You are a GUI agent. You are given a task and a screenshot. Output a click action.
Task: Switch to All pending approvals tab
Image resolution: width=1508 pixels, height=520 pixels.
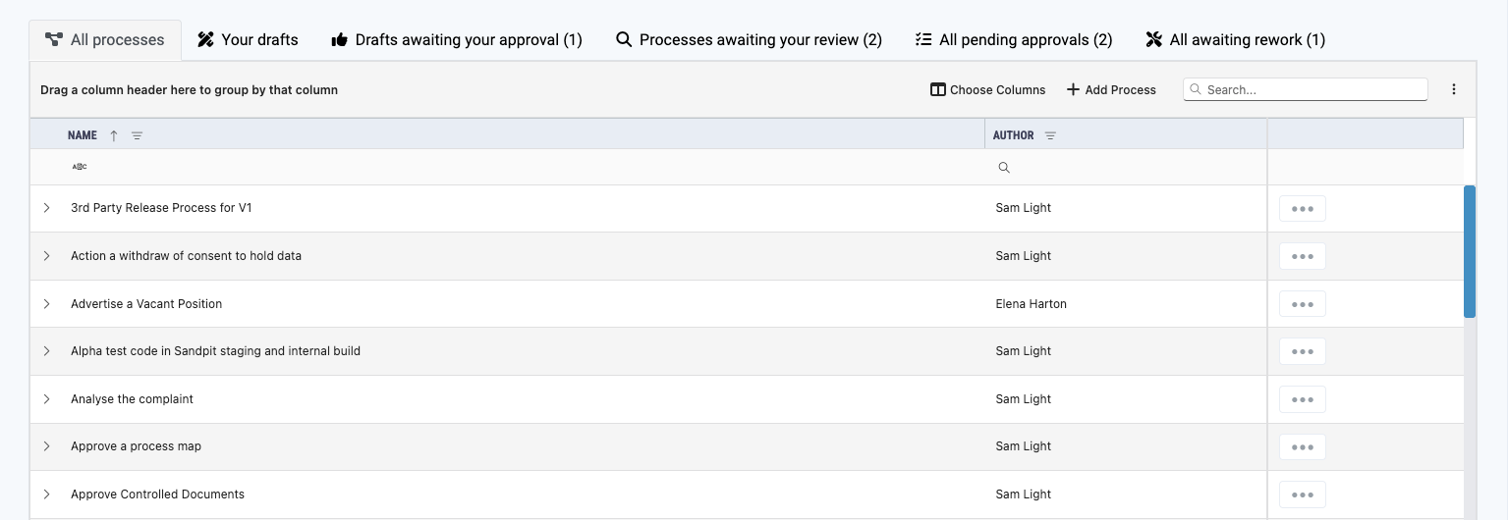tap(1013, 39)
